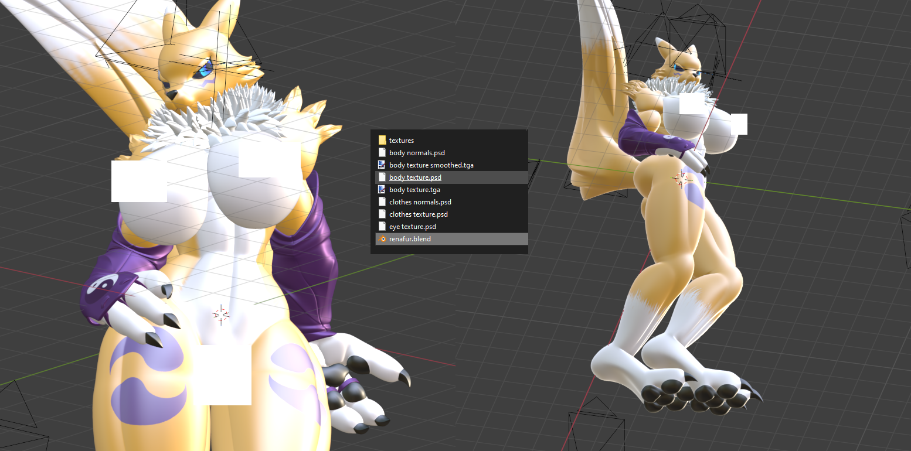
Task: Click the highlighted body texture.psd file name
Action: pos(415,177)
